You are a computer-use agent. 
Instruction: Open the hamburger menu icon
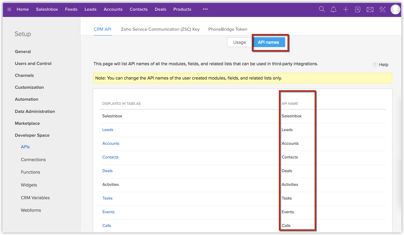coord(9,9)
